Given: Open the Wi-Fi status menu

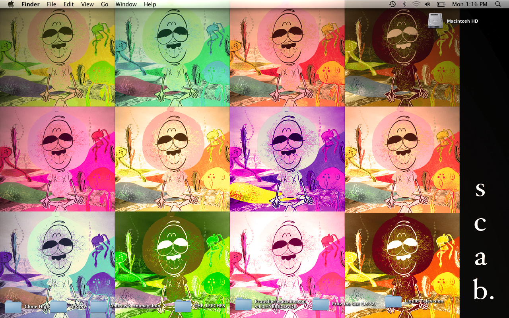Looking at the screenshot, I should pyautogui.click(x=416, y=4).
